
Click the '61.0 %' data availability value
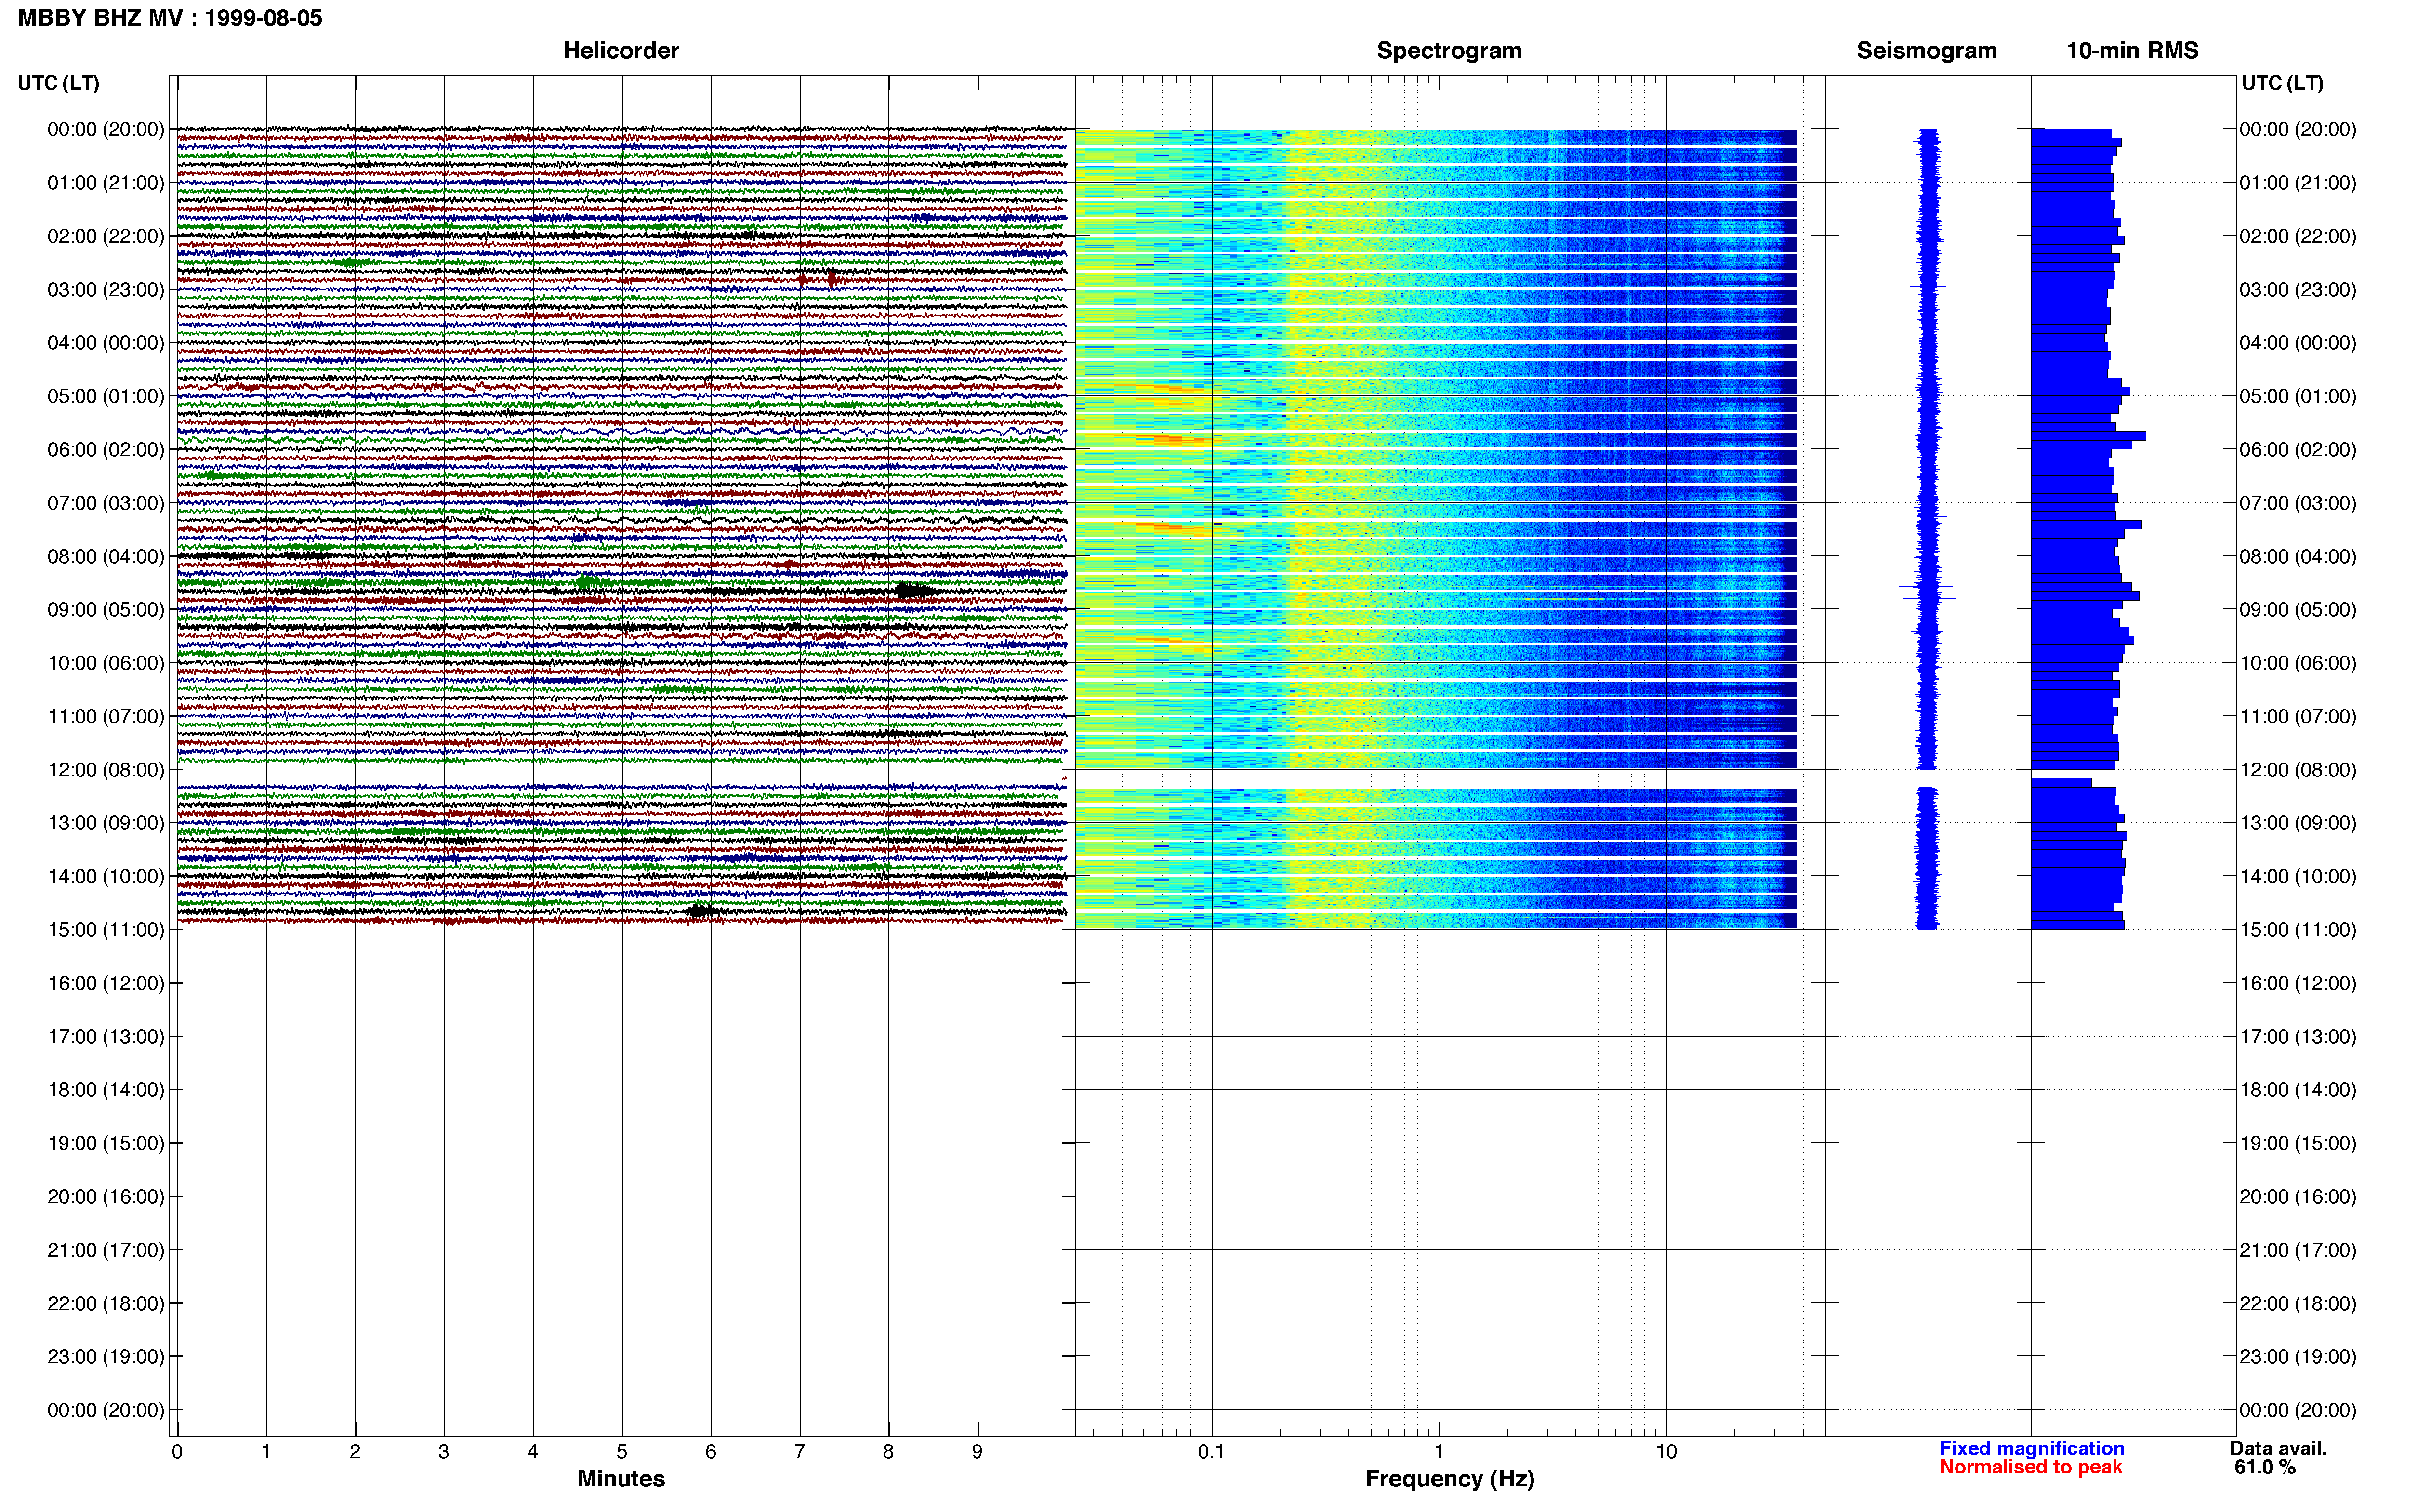2265,1467
